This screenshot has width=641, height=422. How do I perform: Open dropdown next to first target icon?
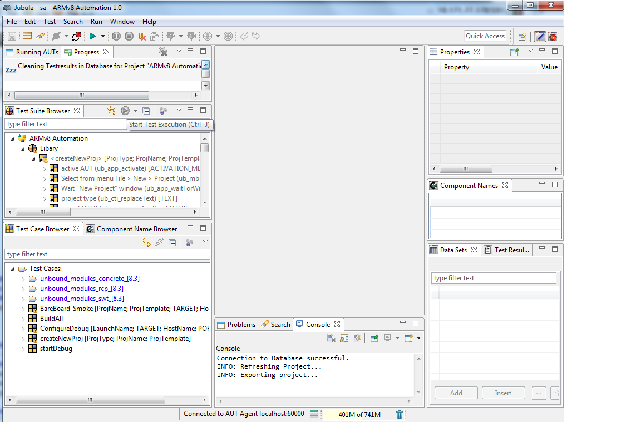point(218,36)
